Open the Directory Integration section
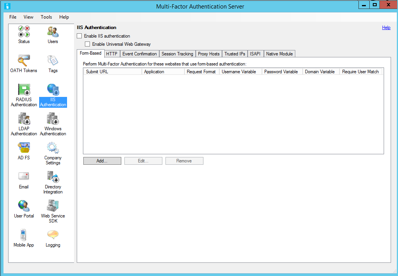The width and height of the screenshot is (398, 276). click(x=53, y=183)
